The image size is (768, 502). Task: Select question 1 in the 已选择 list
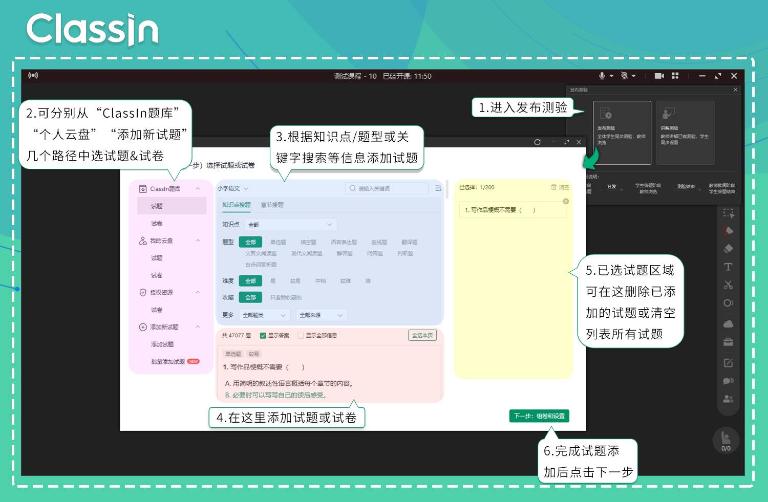coord(512,210)
